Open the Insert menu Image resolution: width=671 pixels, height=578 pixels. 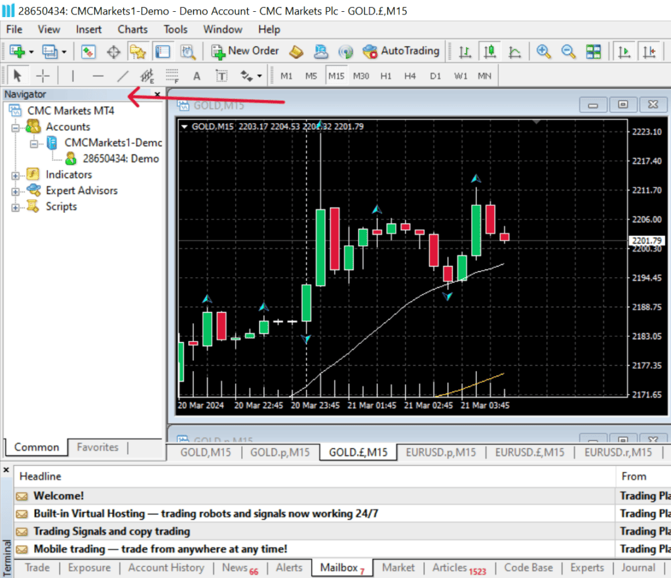(x=88, y=29)
